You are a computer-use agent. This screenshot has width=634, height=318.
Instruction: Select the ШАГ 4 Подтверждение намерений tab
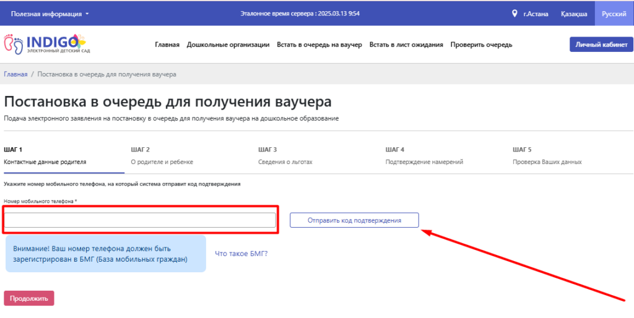(424, 156)
